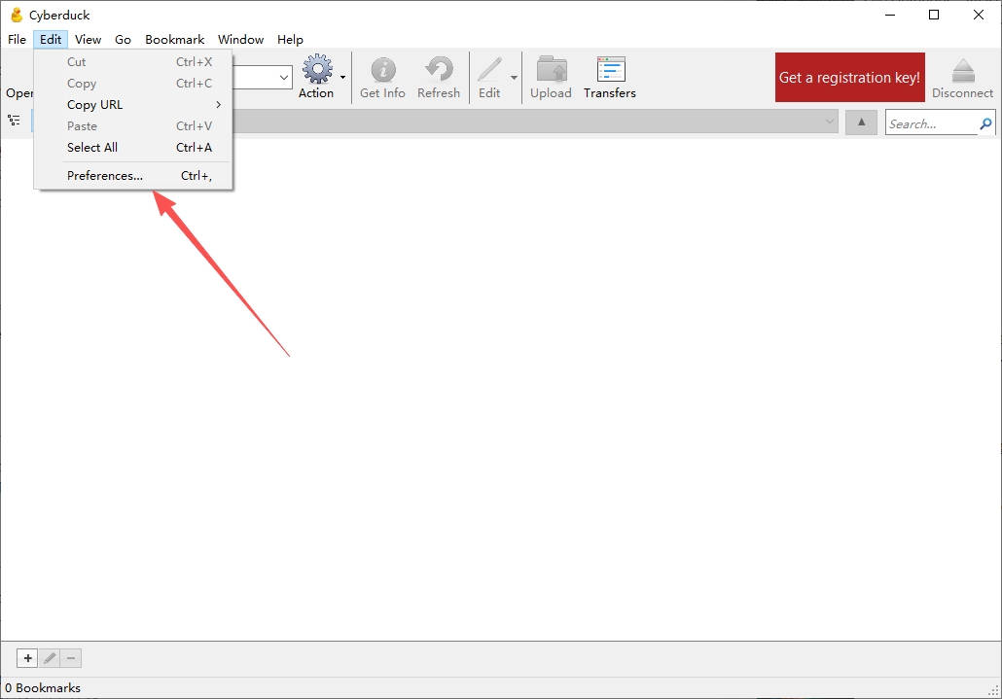Open the File menu
1002x699 pixels.
click(17, 40)
